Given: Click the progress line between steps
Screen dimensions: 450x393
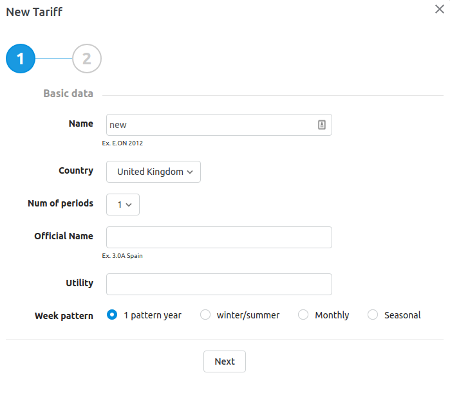Looking at the screenshot, I should tap(53, 59).
